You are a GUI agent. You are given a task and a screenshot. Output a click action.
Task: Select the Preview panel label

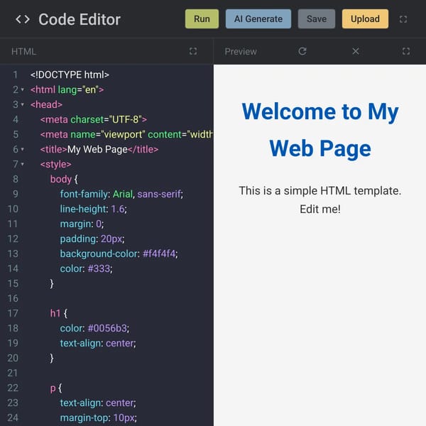[241, 51]
